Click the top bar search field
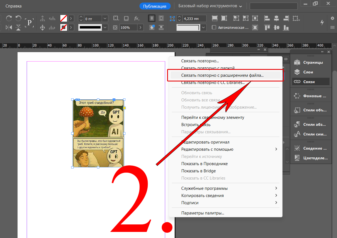 tap(274, 6)
